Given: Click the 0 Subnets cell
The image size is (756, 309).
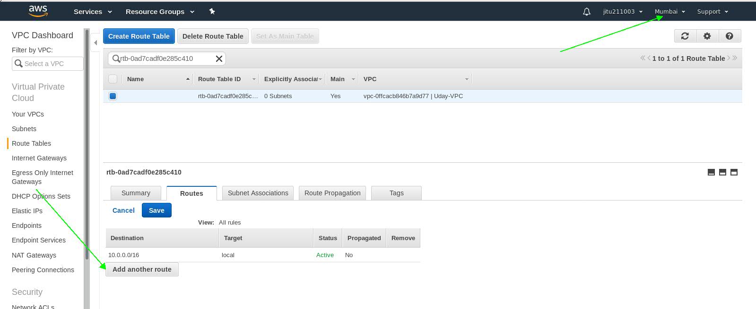Looking at the screenshot, I should 278,96.
